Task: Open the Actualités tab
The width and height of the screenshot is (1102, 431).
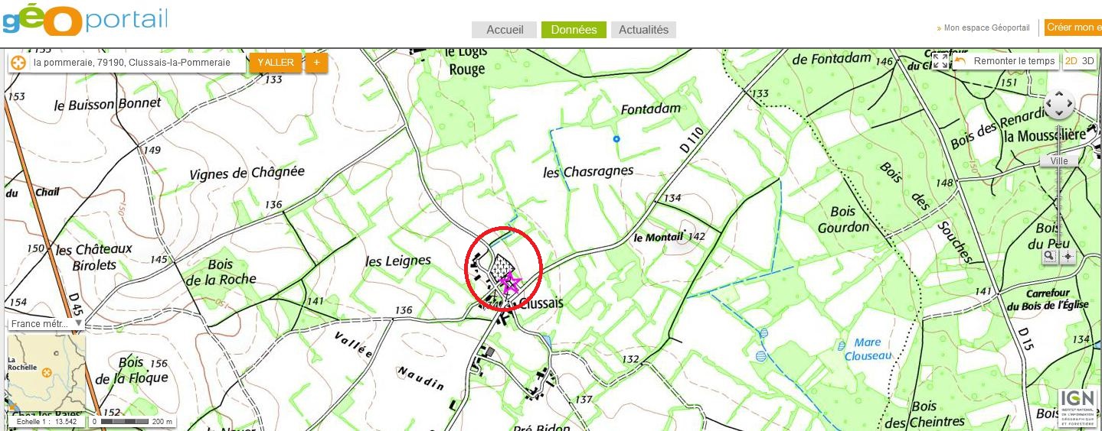Action: [643, 30]
